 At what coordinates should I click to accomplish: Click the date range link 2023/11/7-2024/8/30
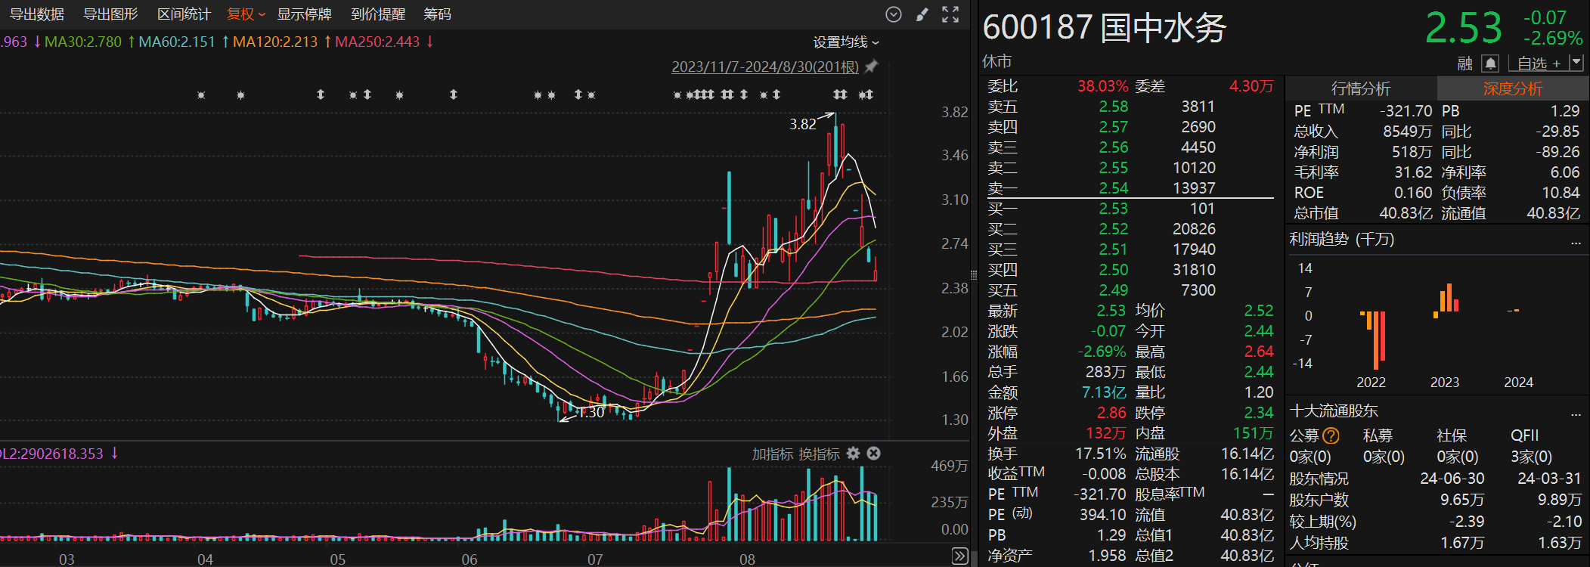(x=765, y=67)
